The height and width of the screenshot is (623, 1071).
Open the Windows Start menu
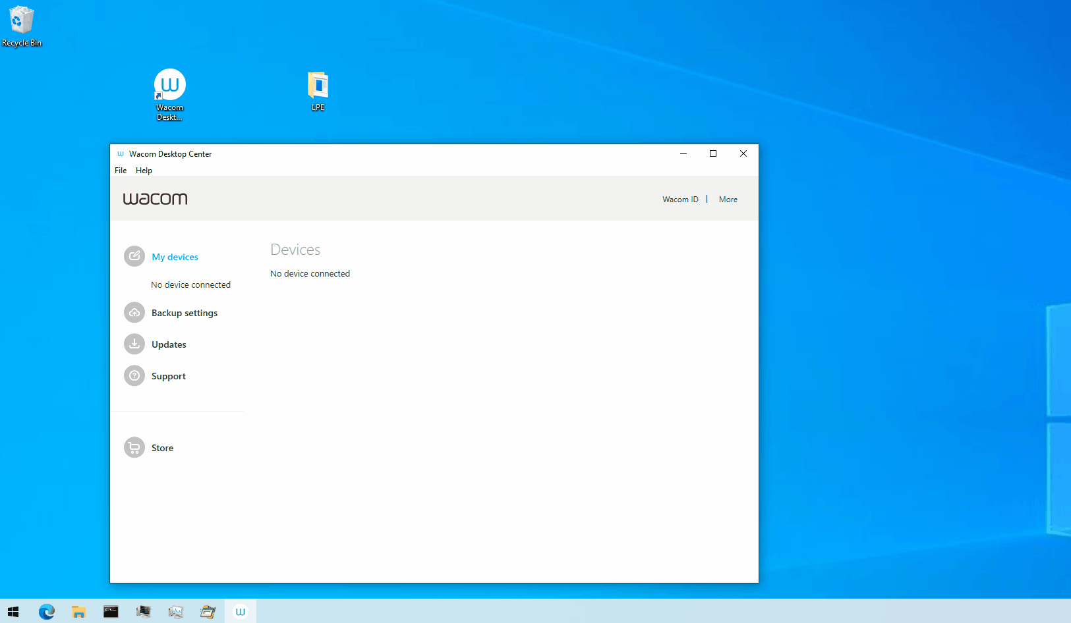tap(13, 612)
